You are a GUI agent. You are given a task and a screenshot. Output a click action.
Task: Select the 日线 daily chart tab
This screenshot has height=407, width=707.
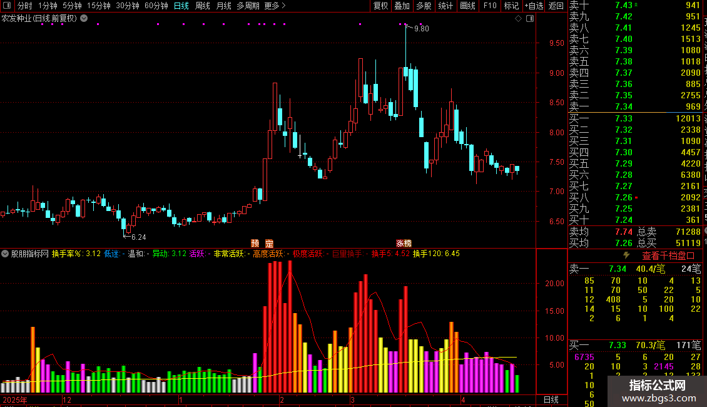pos(181,6)
